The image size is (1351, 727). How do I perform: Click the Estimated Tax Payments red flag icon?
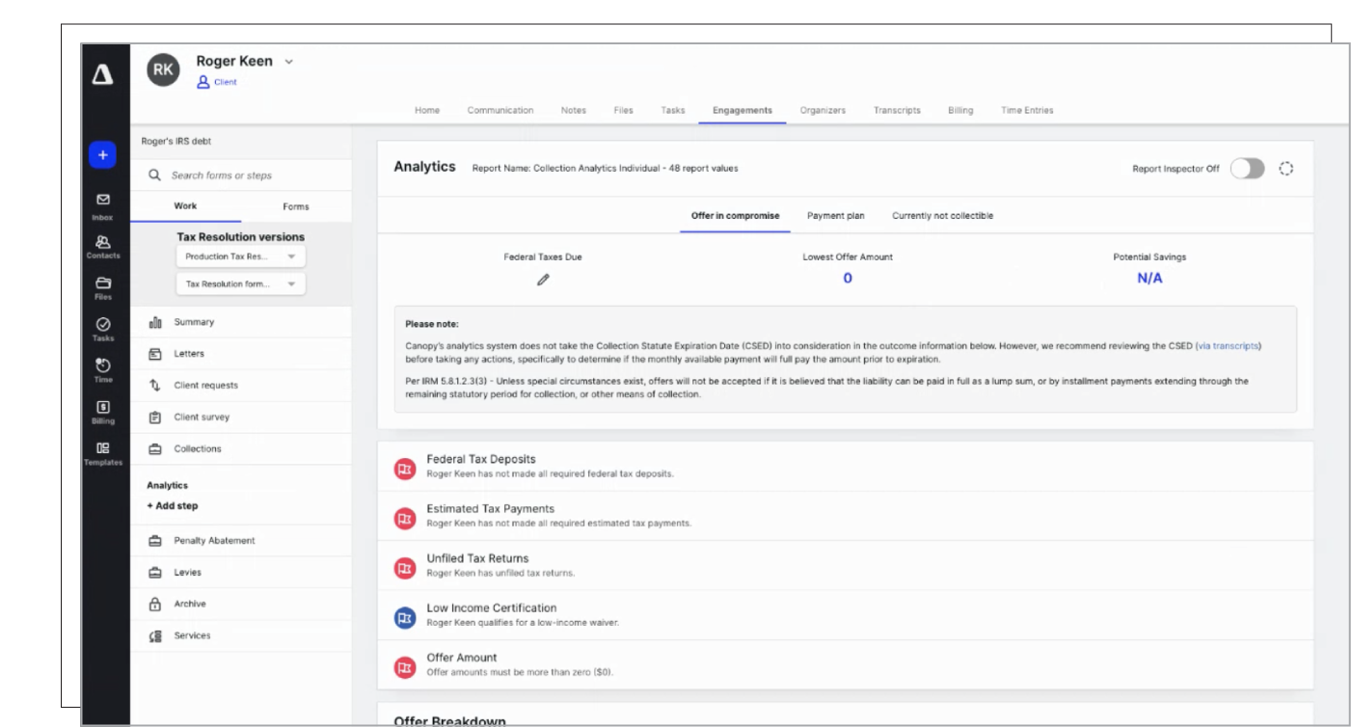point(405,517)
